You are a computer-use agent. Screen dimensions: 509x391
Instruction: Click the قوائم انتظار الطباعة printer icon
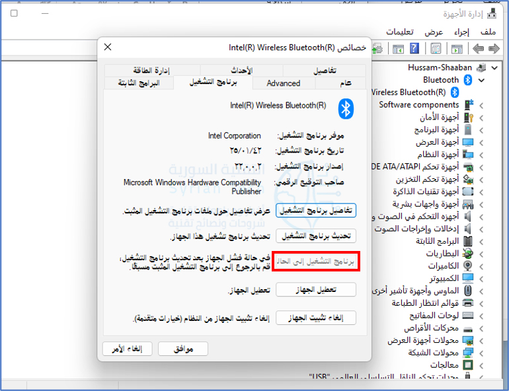(x=468, y=303)
